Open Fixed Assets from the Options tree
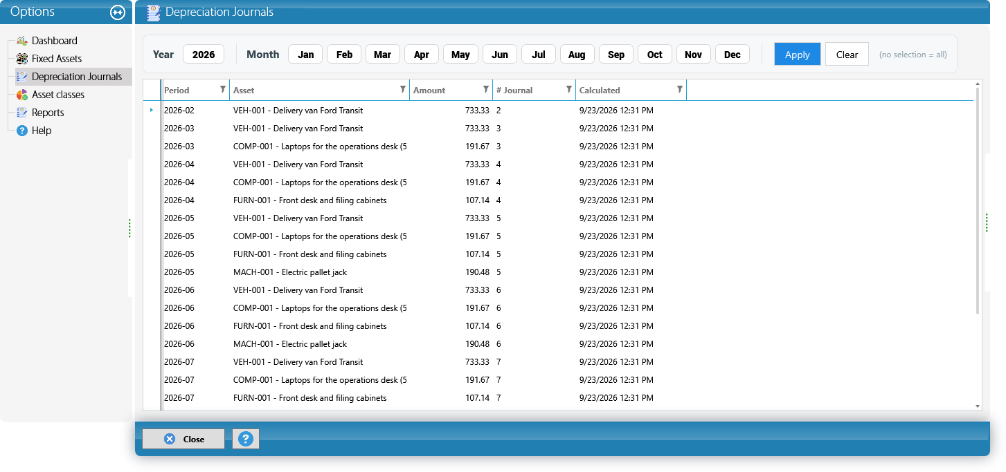Viewport: 1006px width, 472px height. click(x=57, y=59)
